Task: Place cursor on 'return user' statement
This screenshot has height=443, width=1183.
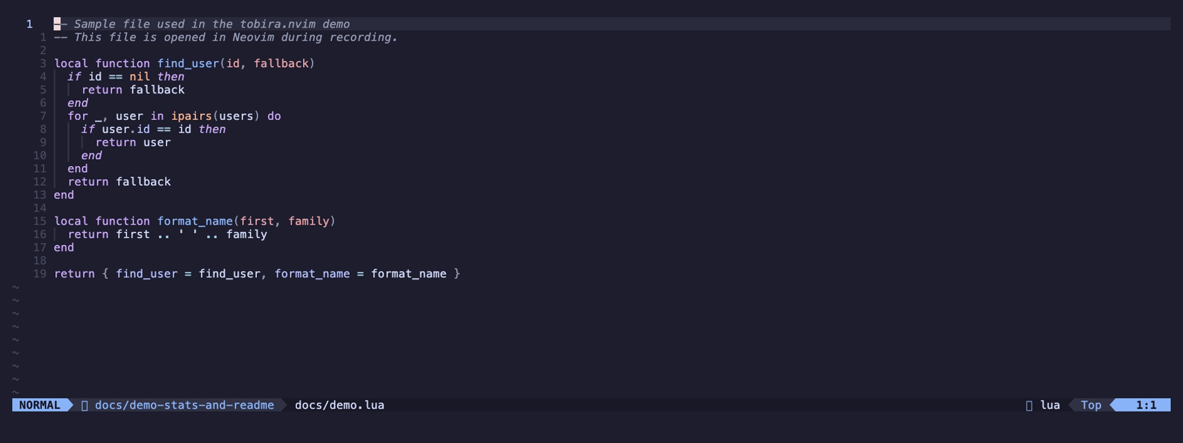Action: pyautogui.click(x=133, y=142)
